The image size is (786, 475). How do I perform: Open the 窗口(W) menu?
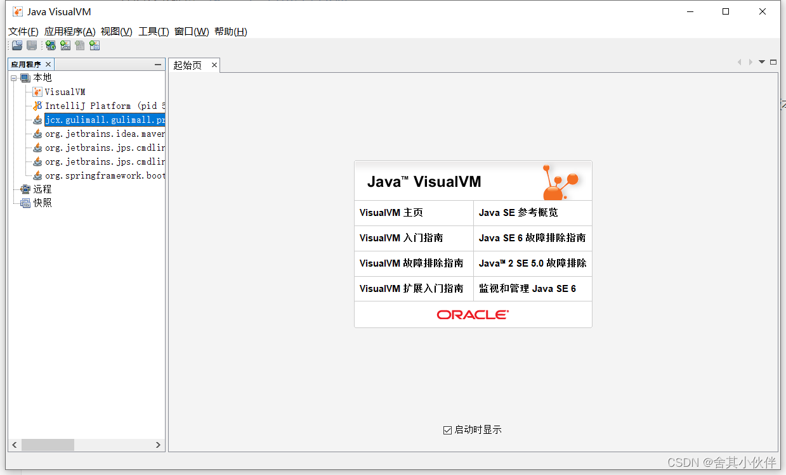point(192,32)
